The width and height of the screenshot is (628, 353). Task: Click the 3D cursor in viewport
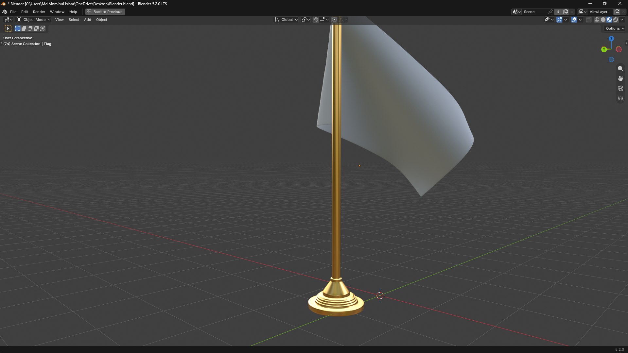click(x=380, y=296)
